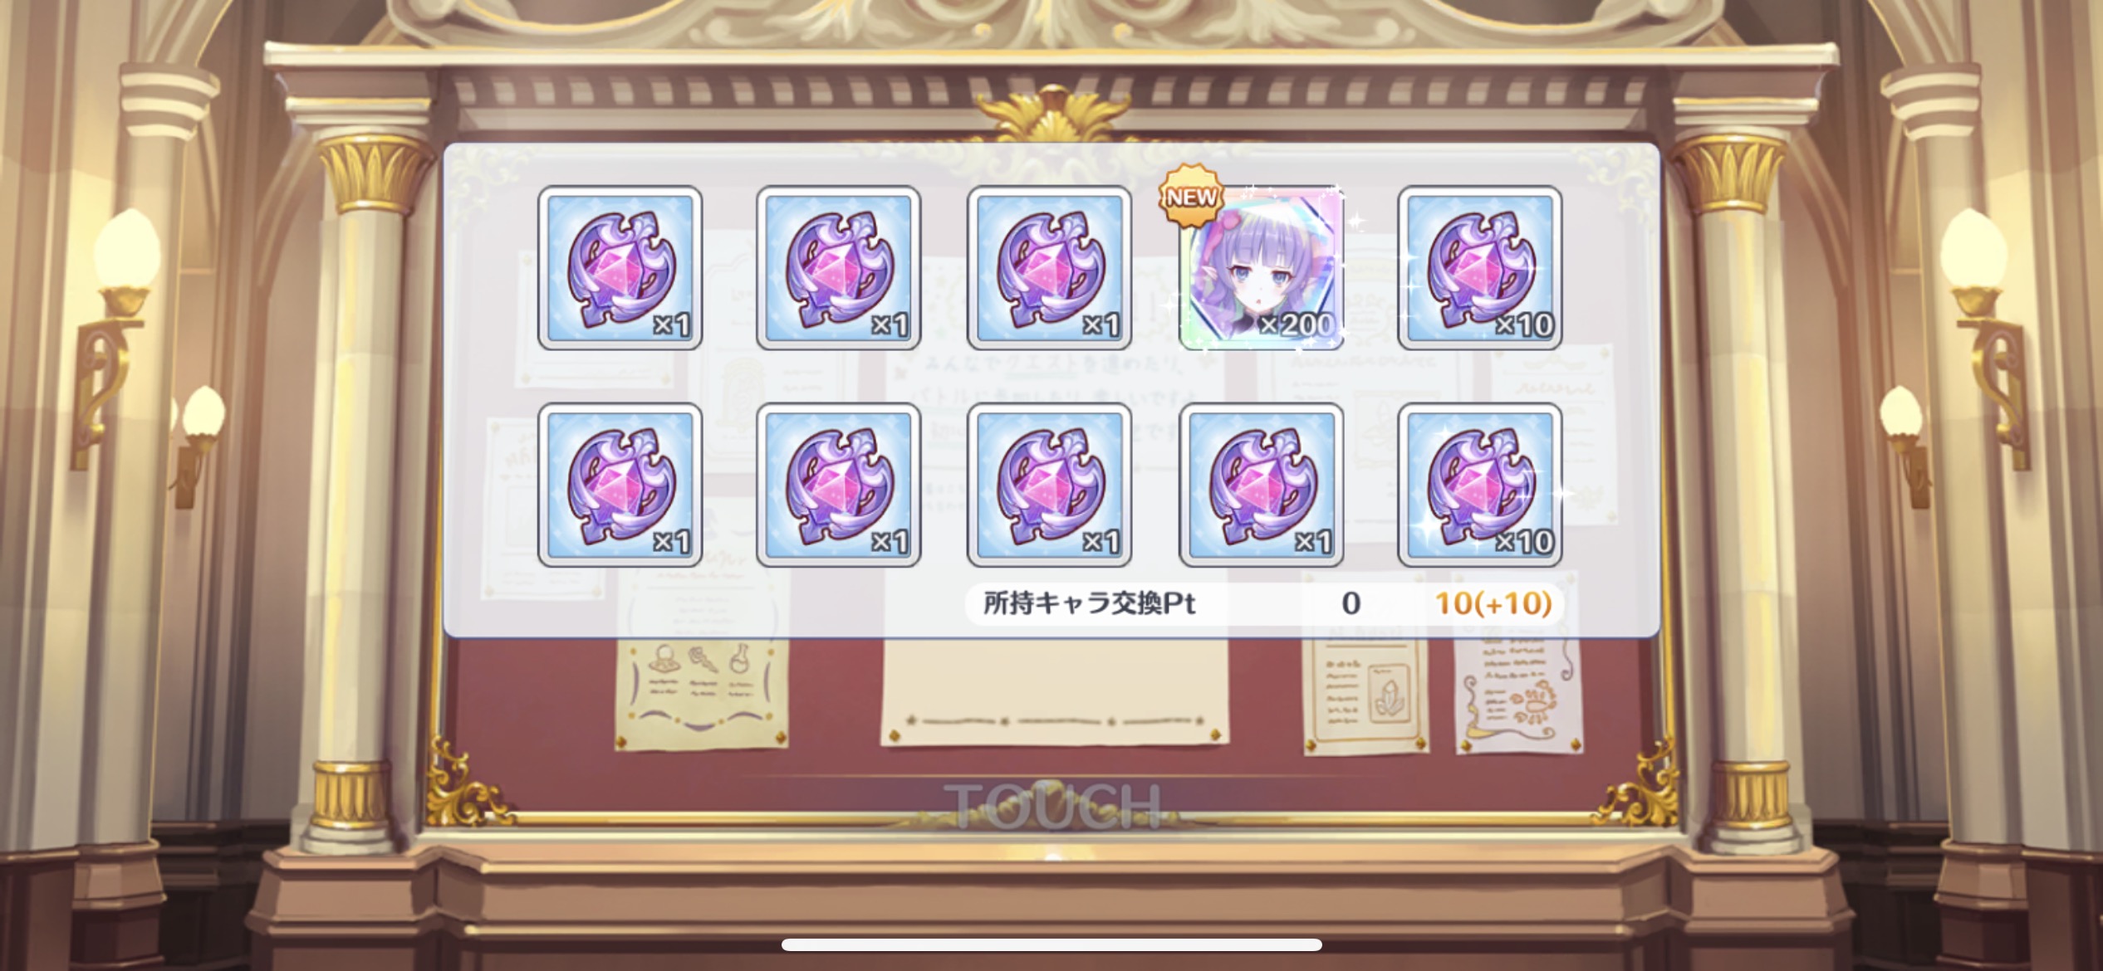Viewport: 2103px width, 971px height.
Task: Tap the 所持キャラ交換Pt label
Action: click(x=1089, y=603)
